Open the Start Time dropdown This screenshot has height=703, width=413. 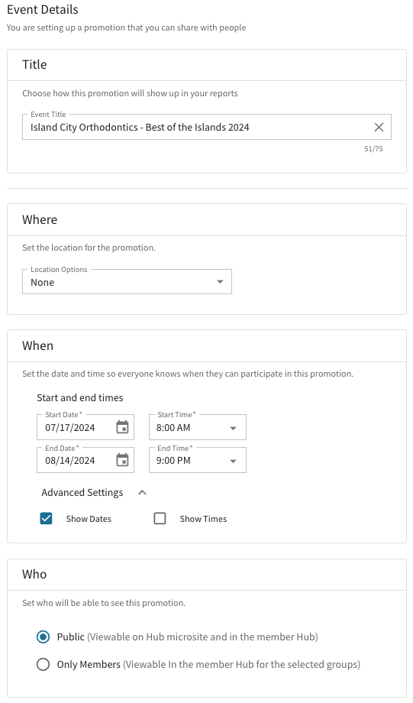tap(198, 427)
